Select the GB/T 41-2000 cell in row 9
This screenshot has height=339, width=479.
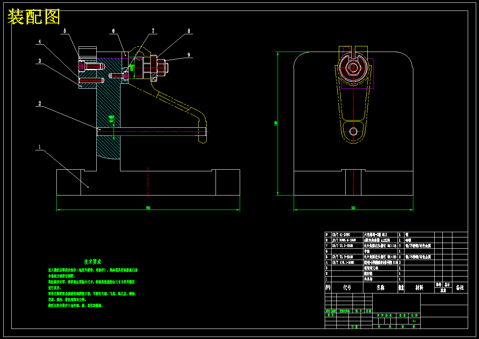pos(347,235)
